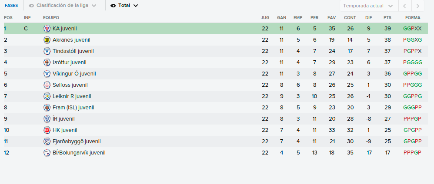The image size is (434, 184).
Task: Open the Víkingur Ó juvenil team link
Action: (x=74, y=74)
